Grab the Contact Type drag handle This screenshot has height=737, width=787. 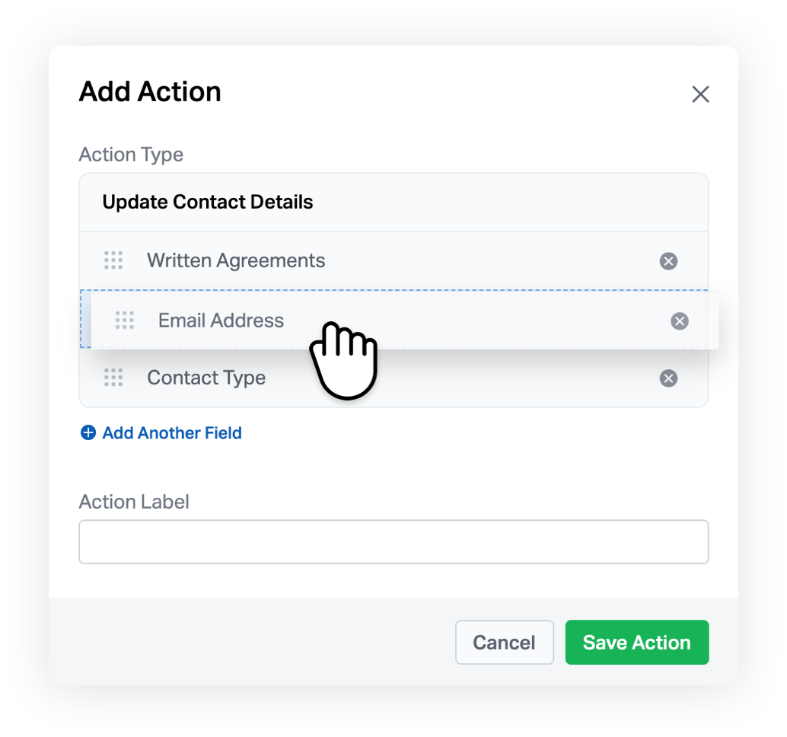[x=113, y=378]
